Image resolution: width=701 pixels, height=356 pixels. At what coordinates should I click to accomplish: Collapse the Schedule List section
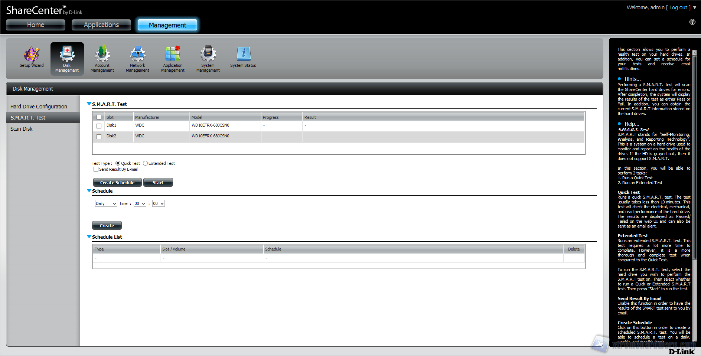pos(89,237)
